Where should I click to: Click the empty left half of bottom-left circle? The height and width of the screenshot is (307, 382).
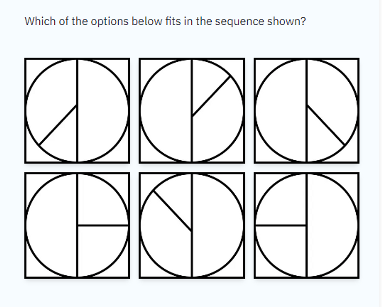(x=52, y=225)
